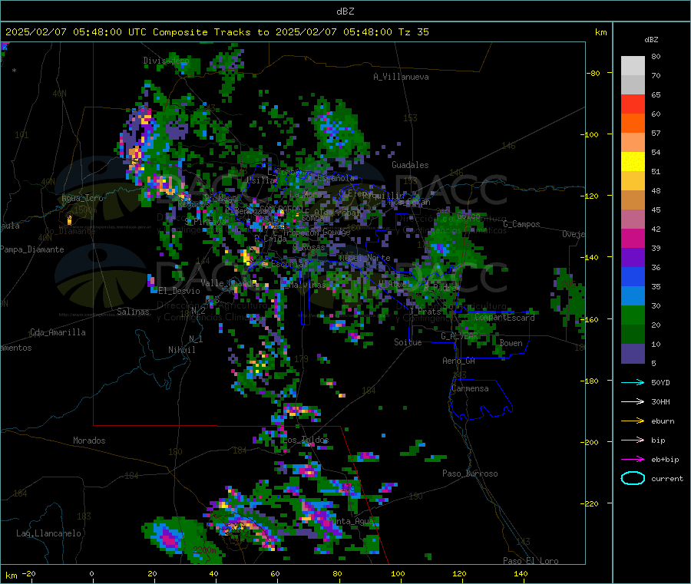Screen dimensions: 691x584
Task: Select the magenta 42-39 dBZ swatch
Action: (633, 238)
